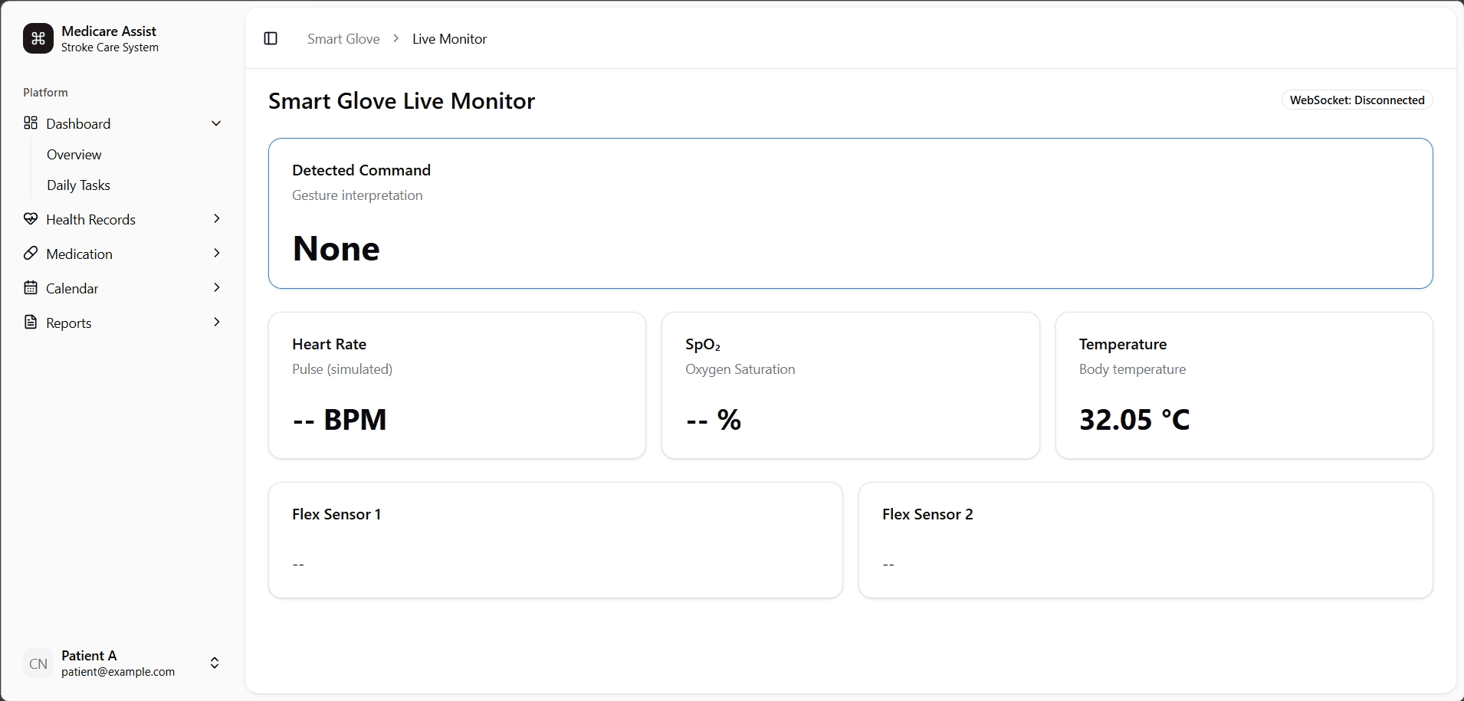Click the Body temperature subtitle
The image size is (1464, 701).
1132,369
